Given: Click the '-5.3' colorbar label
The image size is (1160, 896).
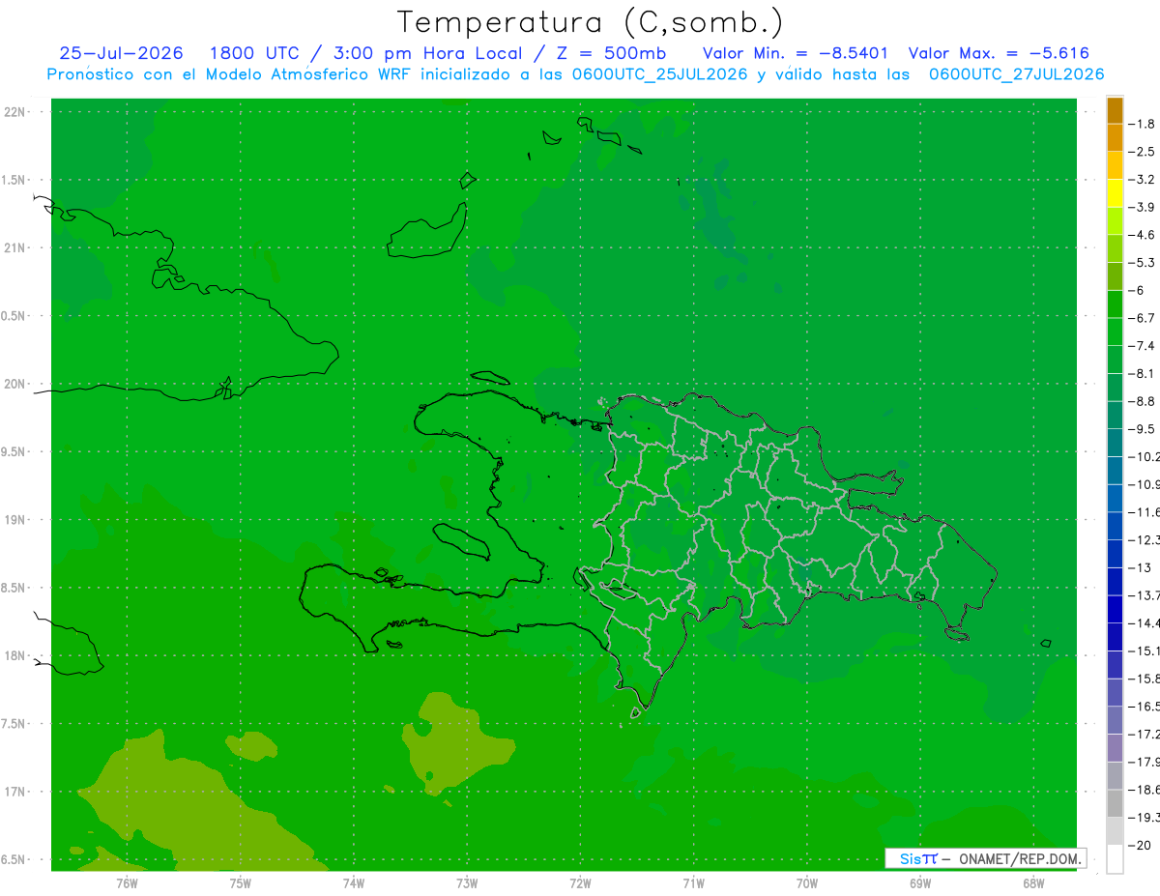Looking at the screenshot, I should point(1141,263).
